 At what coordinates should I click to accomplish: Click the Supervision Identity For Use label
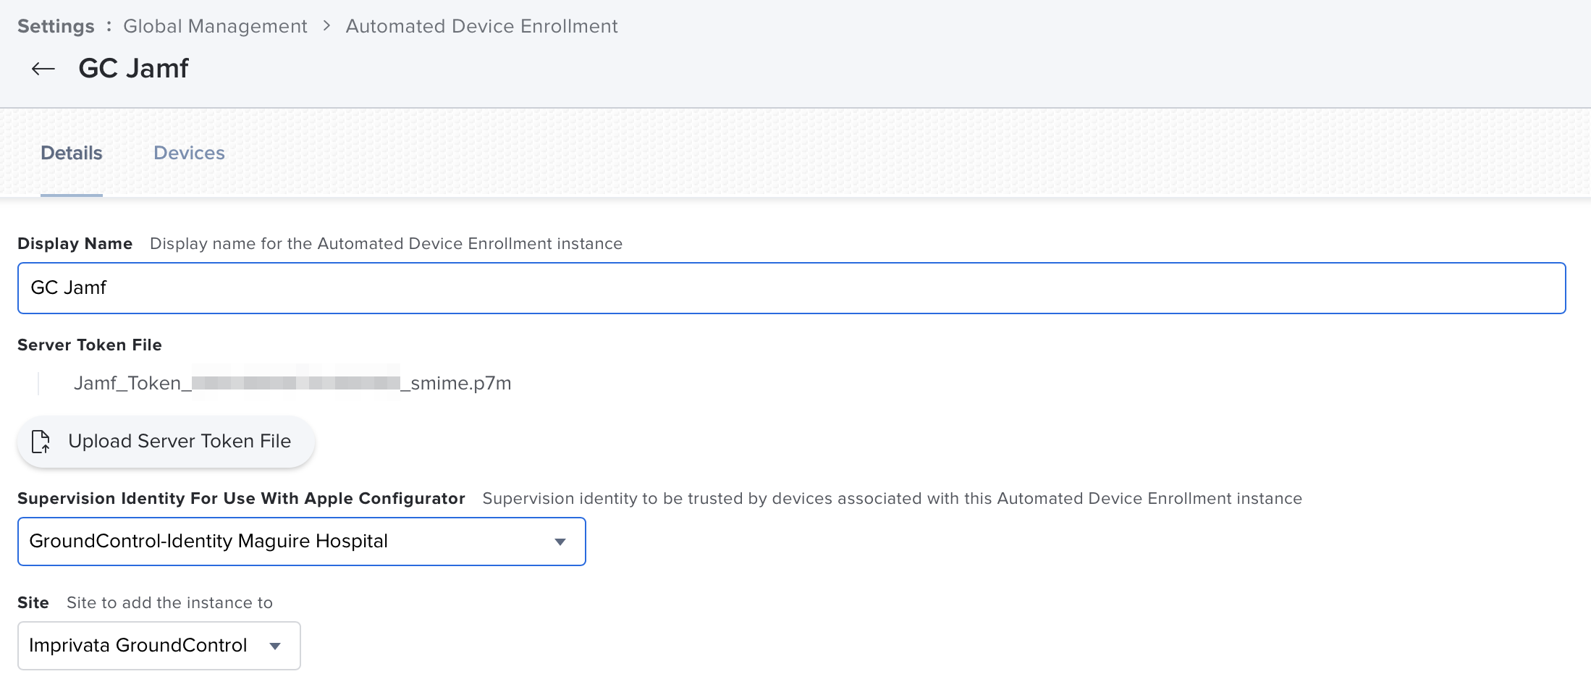coord(241,498)
